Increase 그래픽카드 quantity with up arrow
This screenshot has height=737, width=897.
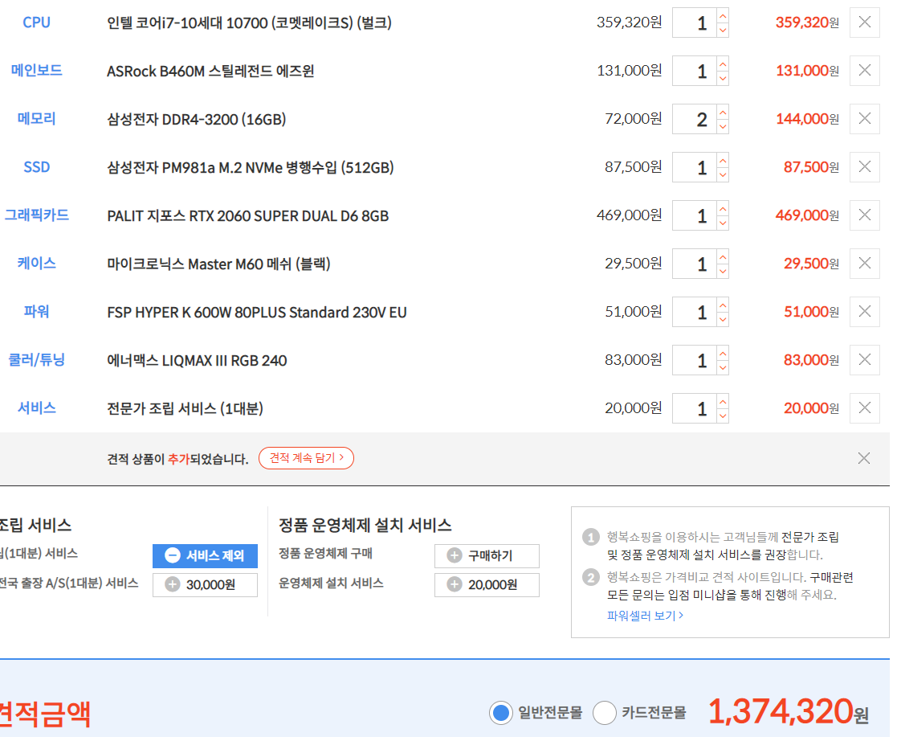[723, 208]
